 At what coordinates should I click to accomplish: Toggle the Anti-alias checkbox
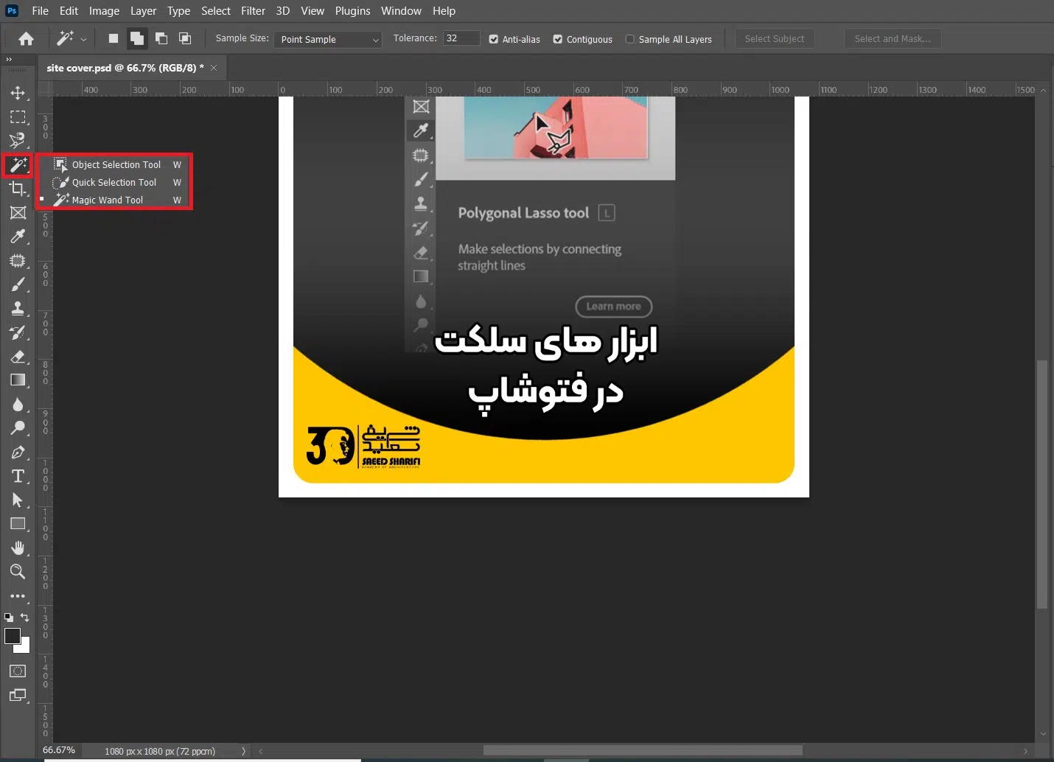point(494,39)
